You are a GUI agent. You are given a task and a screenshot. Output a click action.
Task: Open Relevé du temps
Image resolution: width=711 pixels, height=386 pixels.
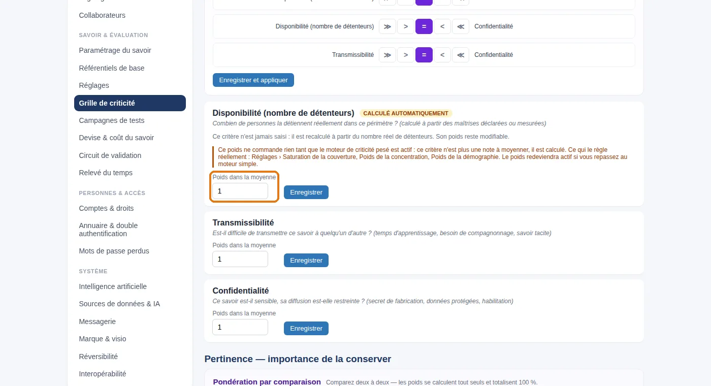[130, 173]
